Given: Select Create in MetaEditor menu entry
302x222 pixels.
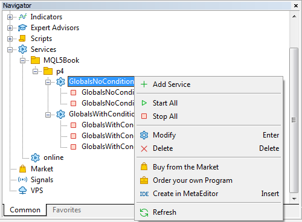Looking at the screenshot, I should point(209,194).
